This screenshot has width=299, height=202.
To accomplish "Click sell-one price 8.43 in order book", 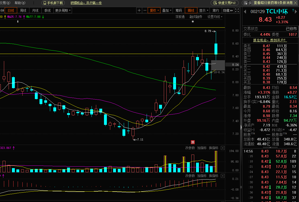I will pyautogui.click(x=266, y=62).
